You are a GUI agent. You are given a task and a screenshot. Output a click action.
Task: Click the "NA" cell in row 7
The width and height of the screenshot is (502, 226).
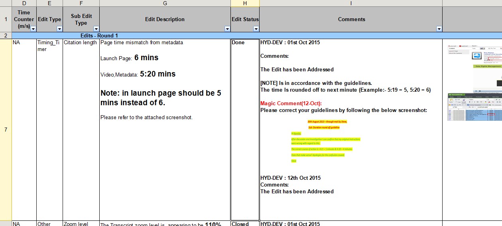(24, 130)
